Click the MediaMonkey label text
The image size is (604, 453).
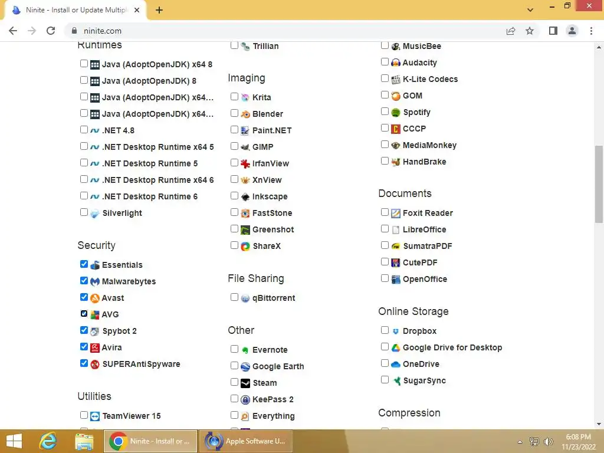pos(429,145)
